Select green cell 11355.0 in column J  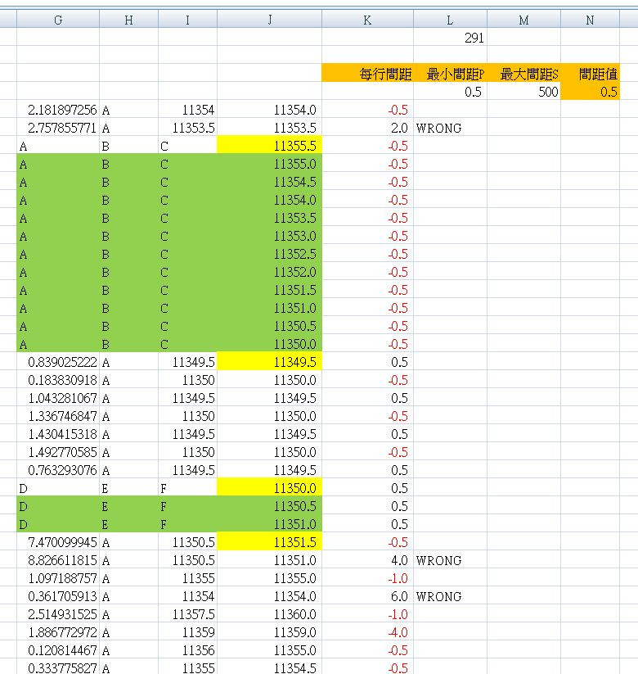[270, 164]
